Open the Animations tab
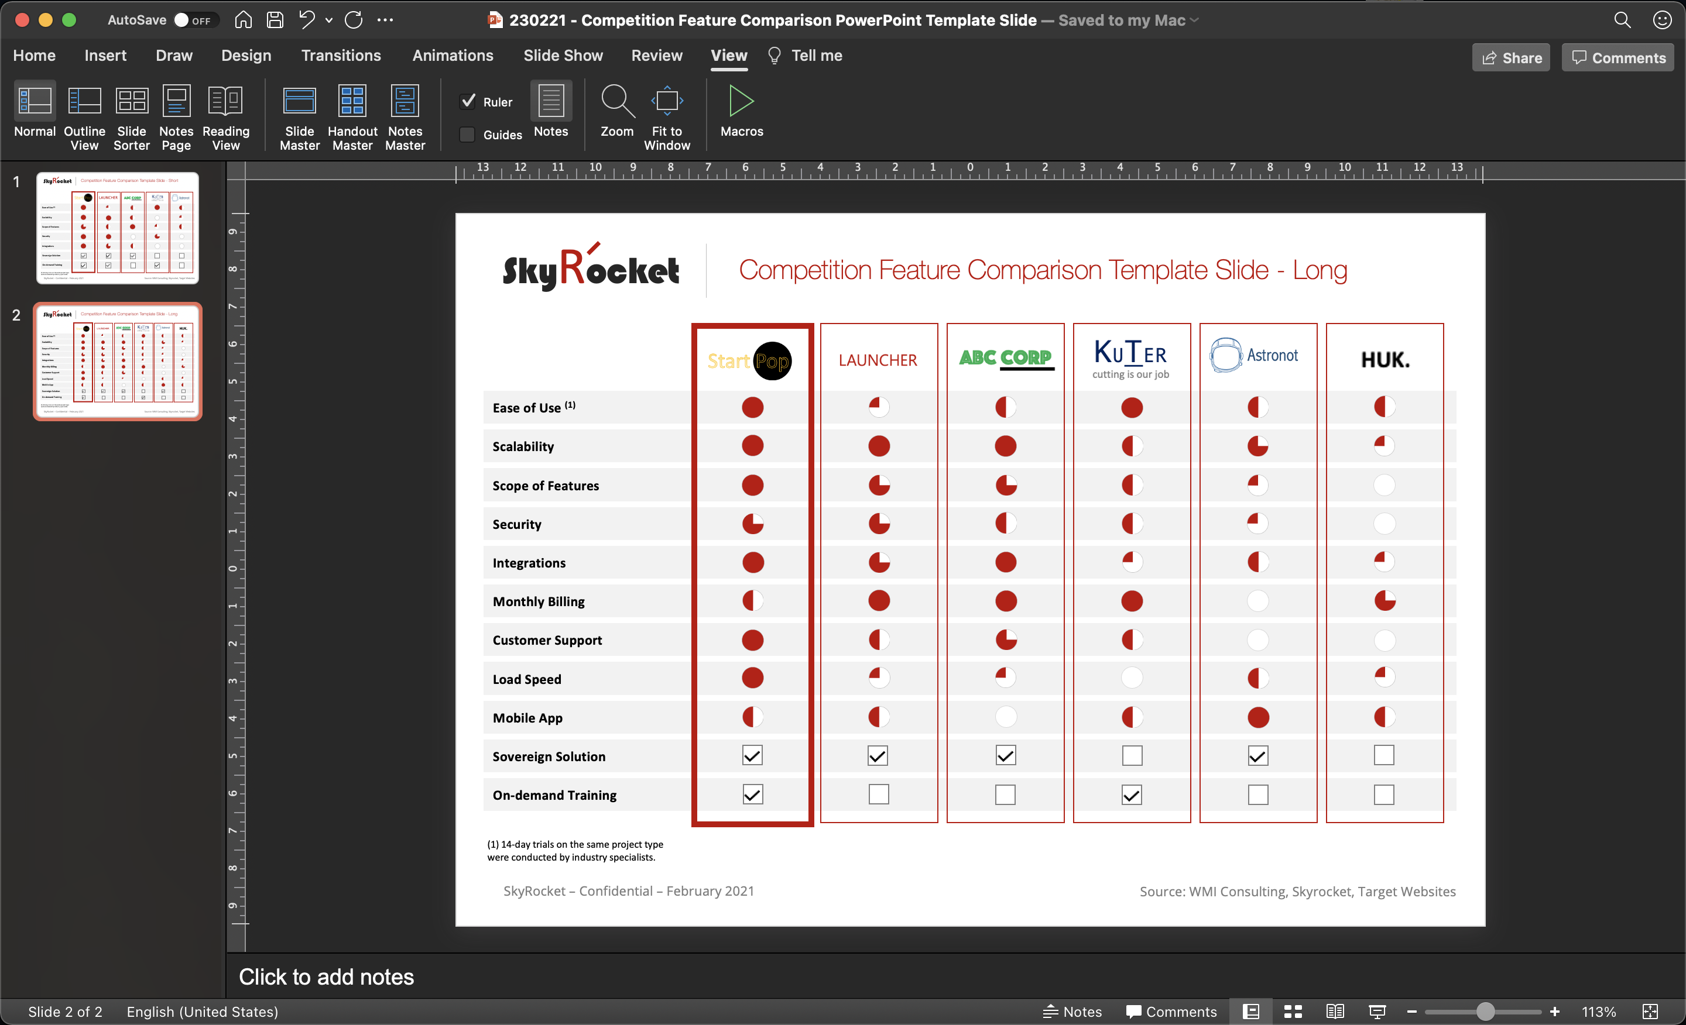 (x=453, y=56)
